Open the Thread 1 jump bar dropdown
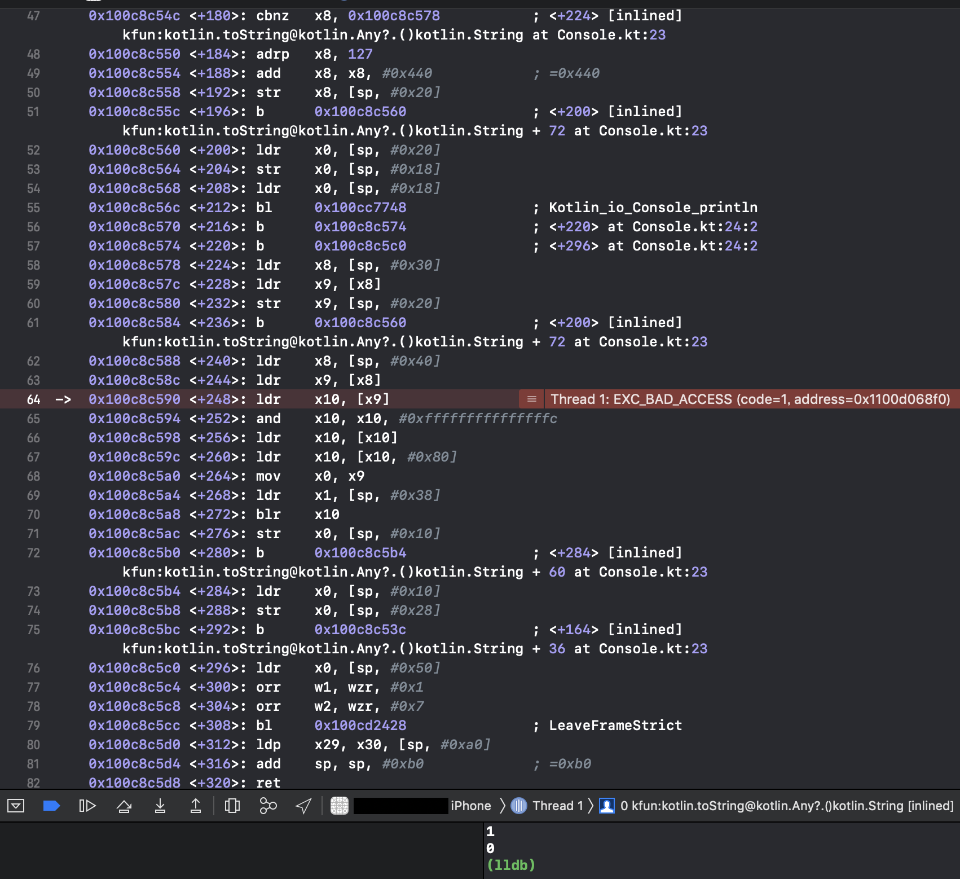The image size is (960, 879). tap(558, 806)
